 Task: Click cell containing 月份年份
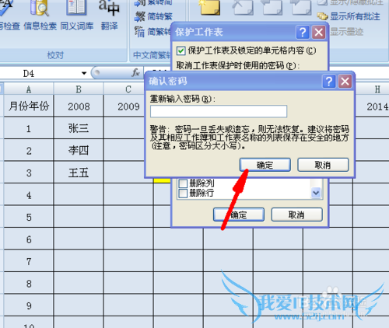point(29,106)
